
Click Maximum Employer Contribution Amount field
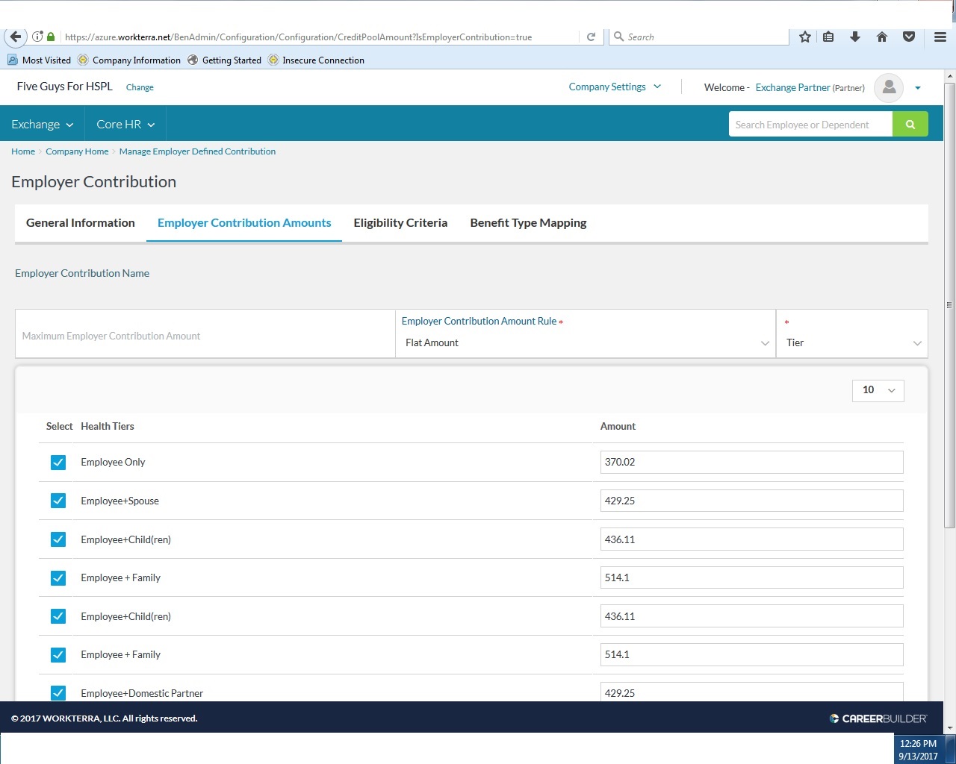(205, 336)
